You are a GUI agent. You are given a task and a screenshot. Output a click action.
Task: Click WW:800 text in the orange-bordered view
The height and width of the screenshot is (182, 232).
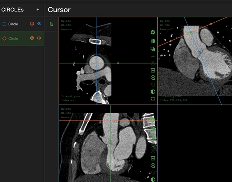pyautogui.click(x=66, y=21)
